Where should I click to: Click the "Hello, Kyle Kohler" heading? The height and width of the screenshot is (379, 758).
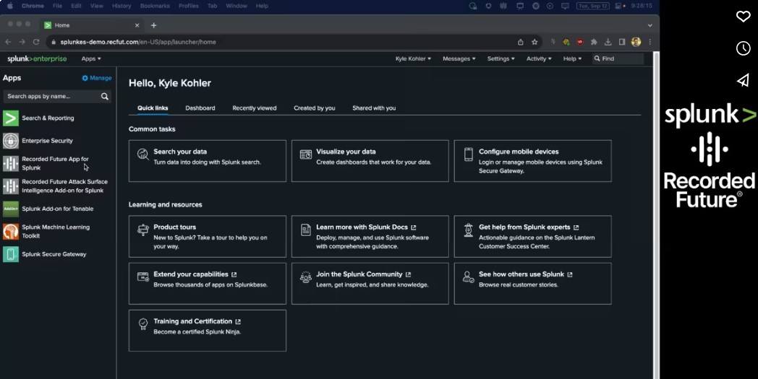pyautogui.click(x=170, y=83)
